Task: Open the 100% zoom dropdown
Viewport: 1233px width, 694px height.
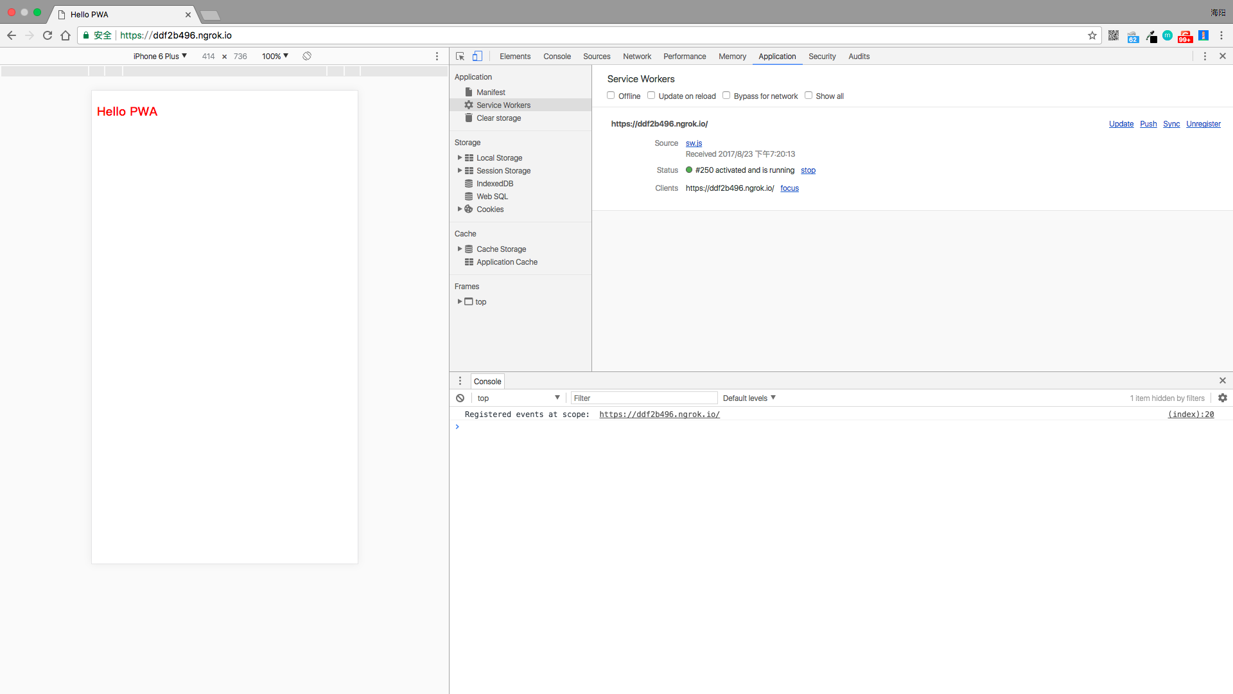Action: click(x=275, y=56)
